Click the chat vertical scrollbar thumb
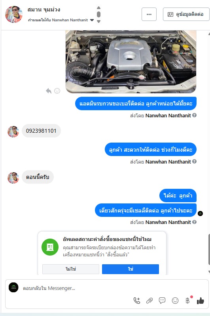Viewport: 210px width, 316px height. 209,250
